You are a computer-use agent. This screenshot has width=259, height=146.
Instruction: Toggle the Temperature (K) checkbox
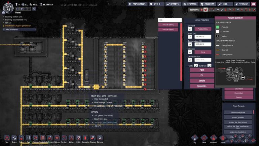190,44
